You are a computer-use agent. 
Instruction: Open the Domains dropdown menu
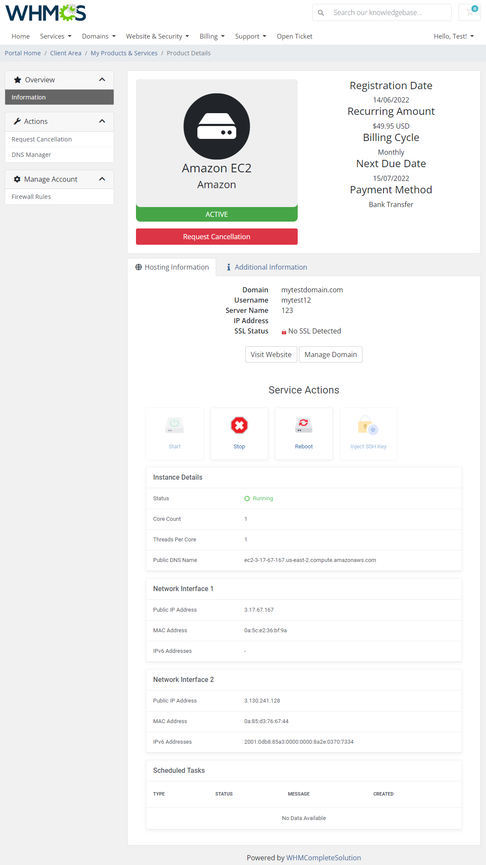[x=99, y=36]
